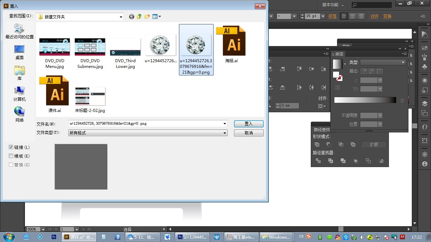Click the Exclude shape mode icon
The width and height of the screenshot is (431, 242).
[353, 145]
